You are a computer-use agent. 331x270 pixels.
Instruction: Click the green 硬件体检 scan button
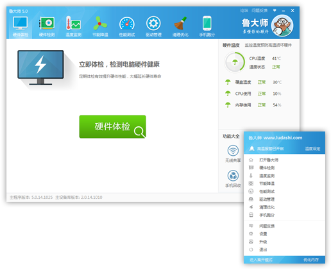(x=113, y=127)
